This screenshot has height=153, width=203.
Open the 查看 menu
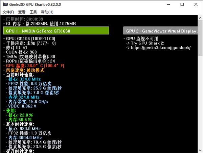(22, 12)
